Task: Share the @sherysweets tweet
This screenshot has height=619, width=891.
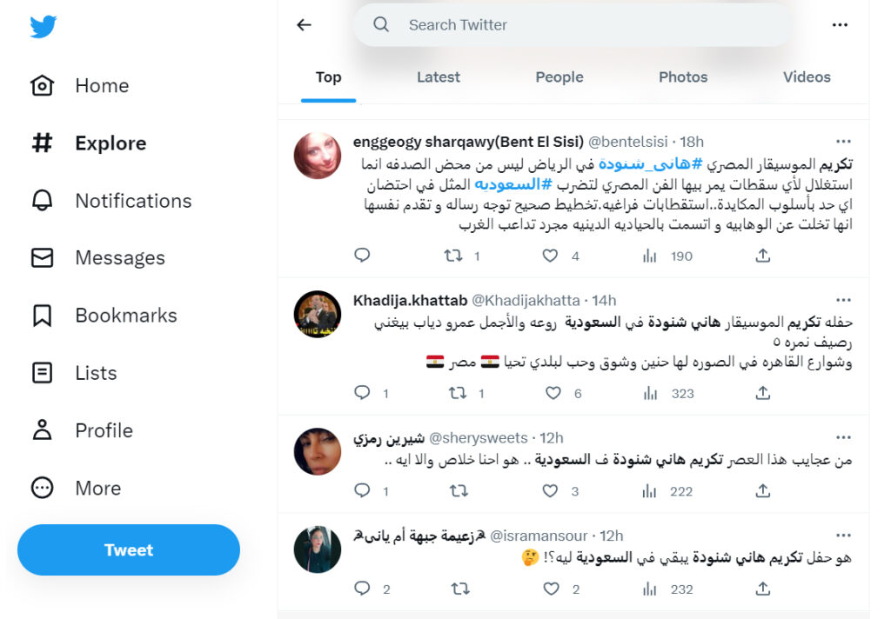Action: point(762,491)
